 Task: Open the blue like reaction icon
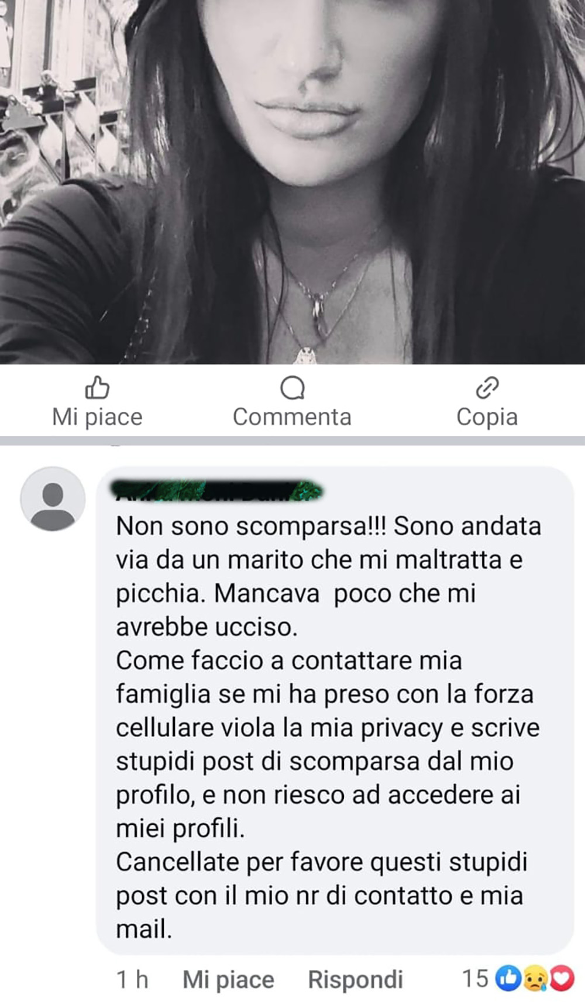click(x=508, y=978)
